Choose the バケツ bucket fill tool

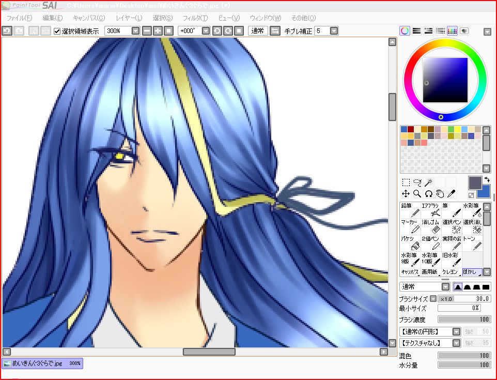[410, 243]
